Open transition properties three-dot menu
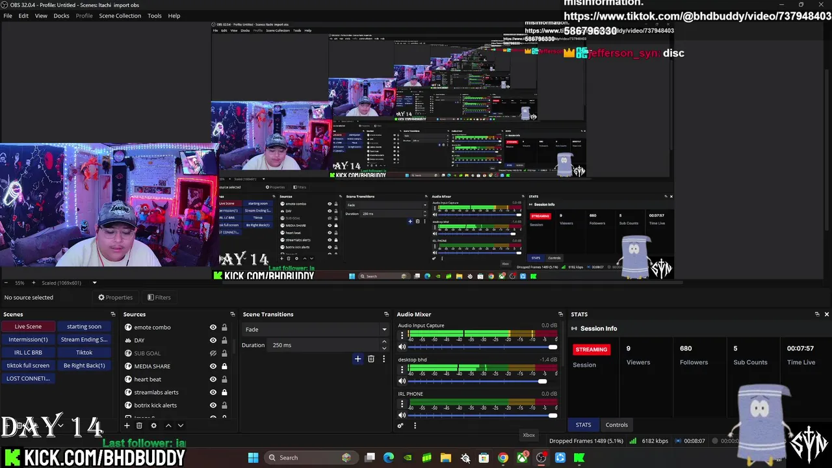This screenshot has width=832, height=468. 383,359
